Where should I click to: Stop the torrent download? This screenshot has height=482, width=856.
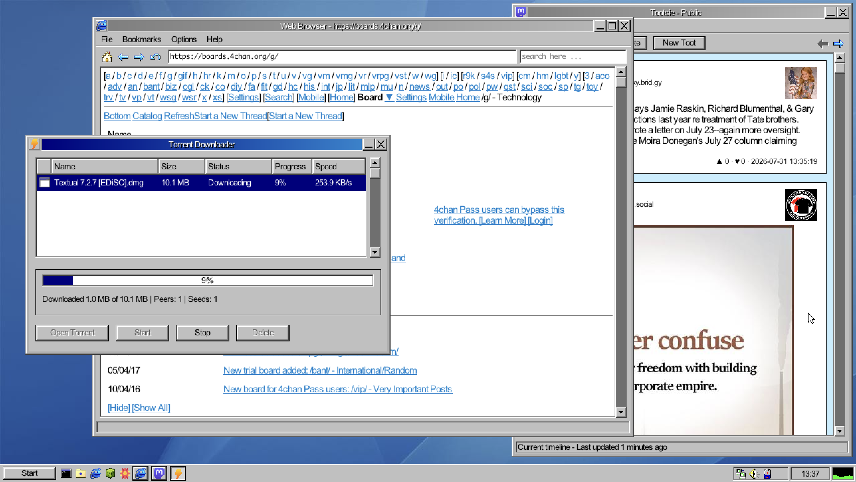202,333
